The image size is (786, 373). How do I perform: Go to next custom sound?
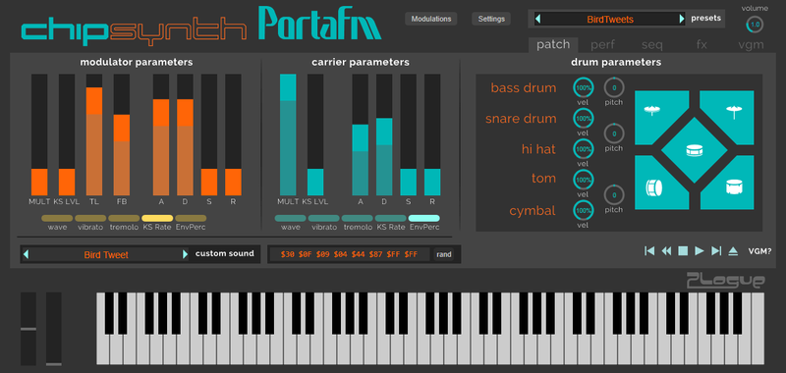click(x=185, y=254)
